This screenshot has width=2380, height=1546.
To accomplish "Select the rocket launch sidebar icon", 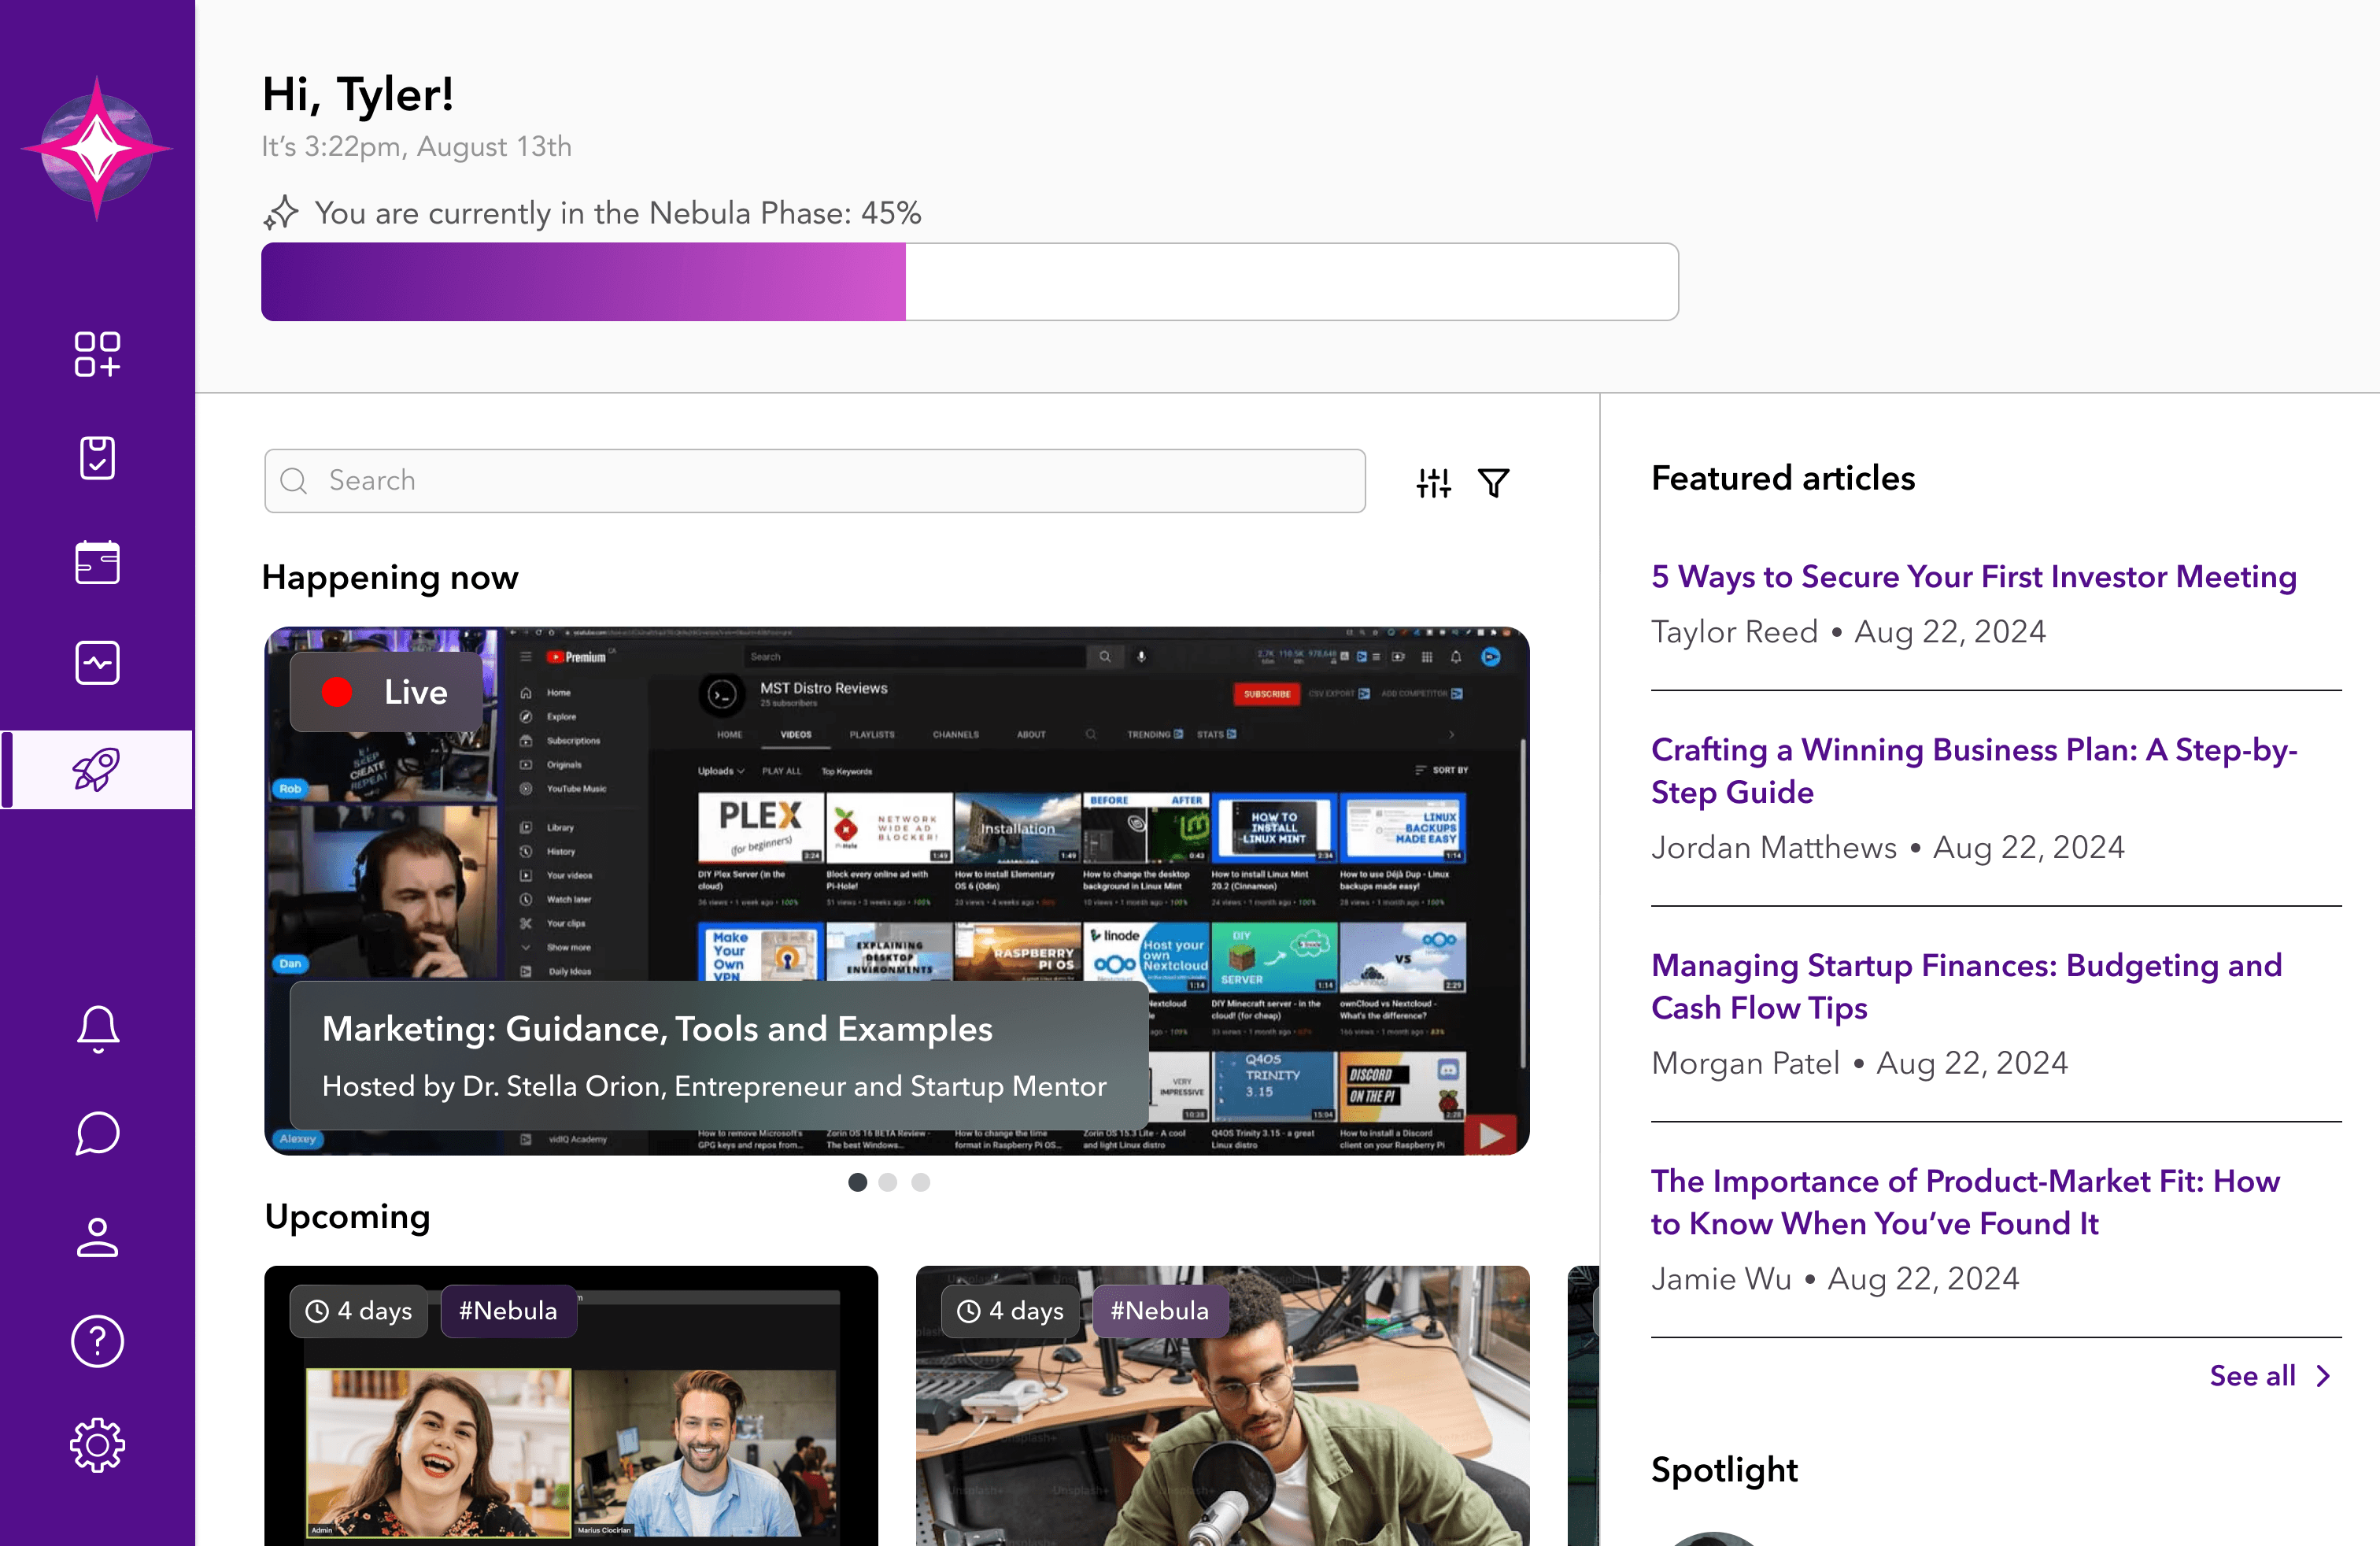I will coord(97,769).
